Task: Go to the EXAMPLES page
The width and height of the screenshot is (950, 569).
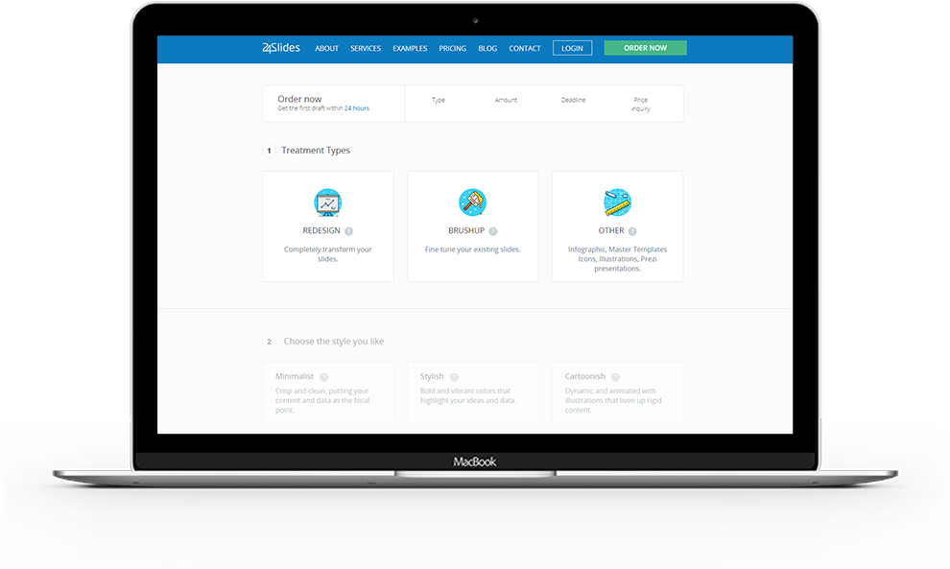Action: click(410, 49)
